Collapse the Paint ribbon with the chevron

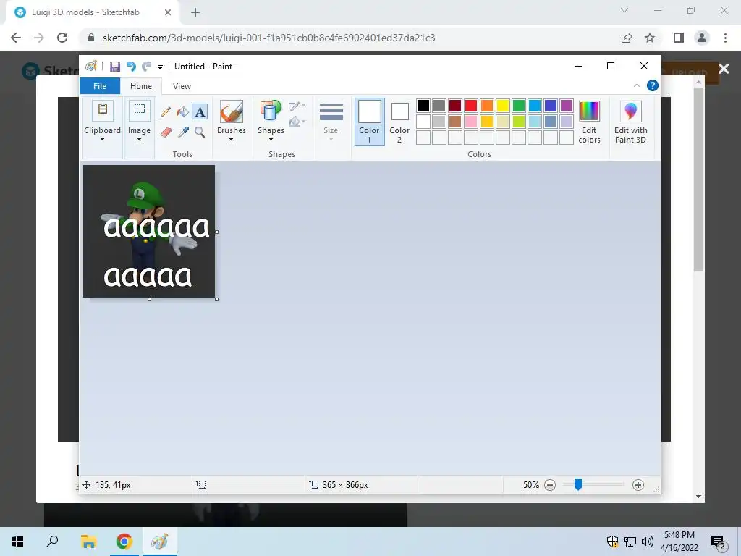[x=637, y=85]
